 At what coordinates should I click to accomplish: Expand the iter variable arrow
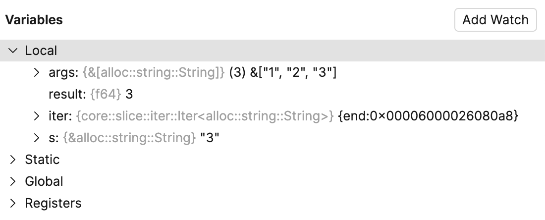36,116
